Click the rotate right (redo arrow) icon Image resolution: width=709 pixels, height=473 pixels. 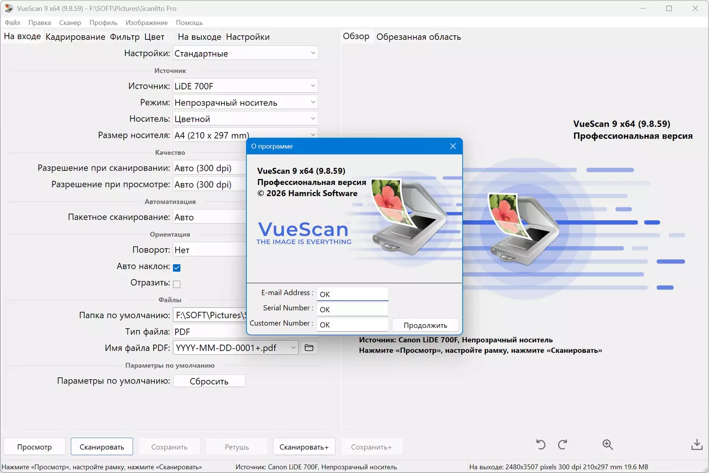click(563, 445)
